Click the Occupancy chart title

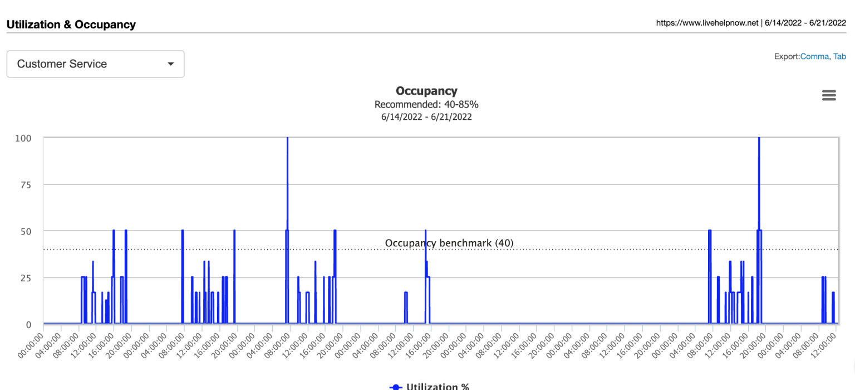tap(426, 91)
